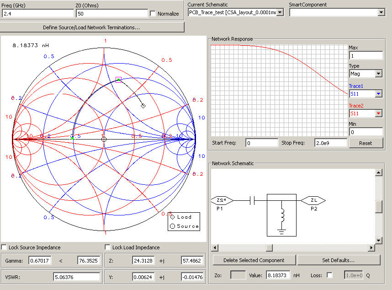Click the ZL load port symbol
This screenshot has width=392, height=290.
point(313,200)
